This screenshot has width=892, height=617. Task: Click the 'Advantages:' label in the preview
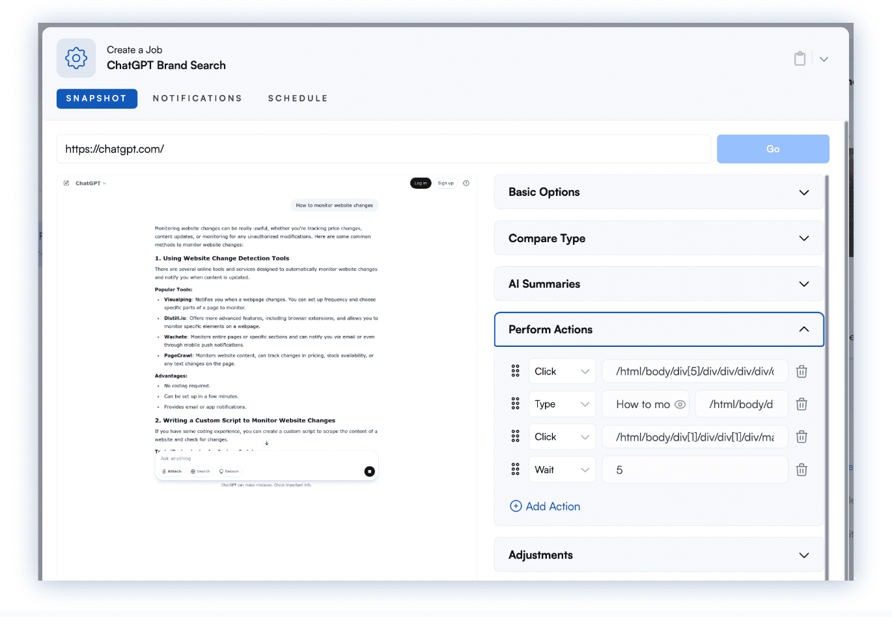click(171, 376)
